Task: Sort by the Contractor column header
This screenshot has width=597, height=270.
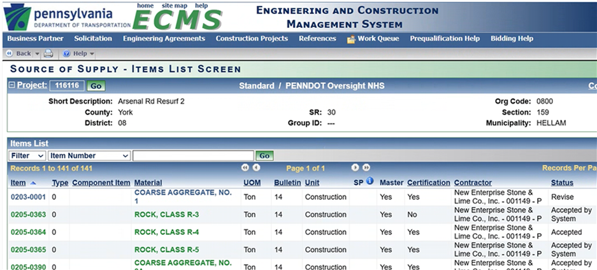Action: tap(473, 183)
